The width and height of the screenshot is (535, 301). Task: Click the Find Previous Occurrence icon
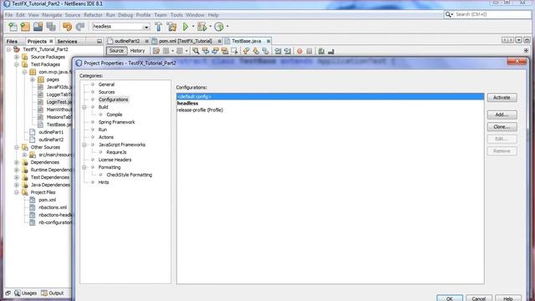pyautogui.click(x=206, y=51)
